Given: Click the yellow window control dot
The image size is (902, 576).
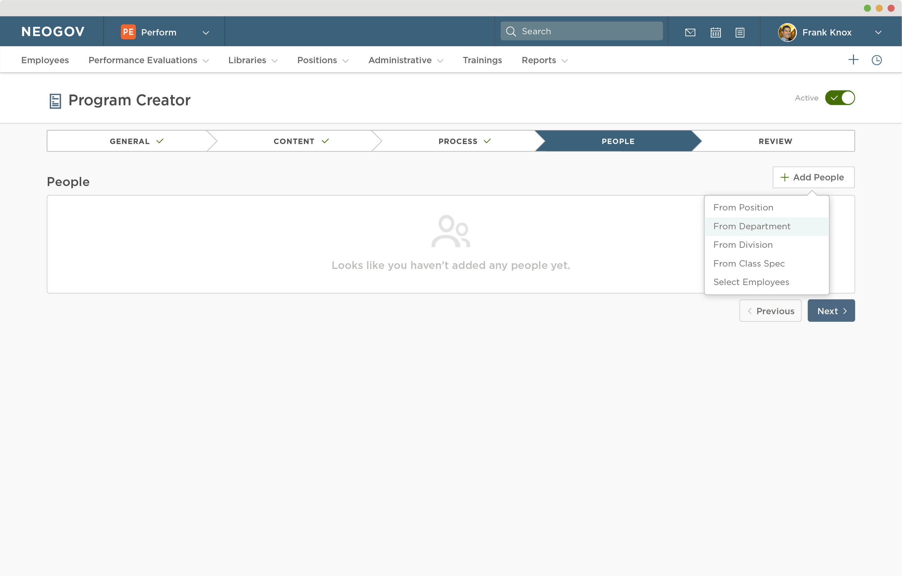Looking at the screenshot, I should (879, 8).
